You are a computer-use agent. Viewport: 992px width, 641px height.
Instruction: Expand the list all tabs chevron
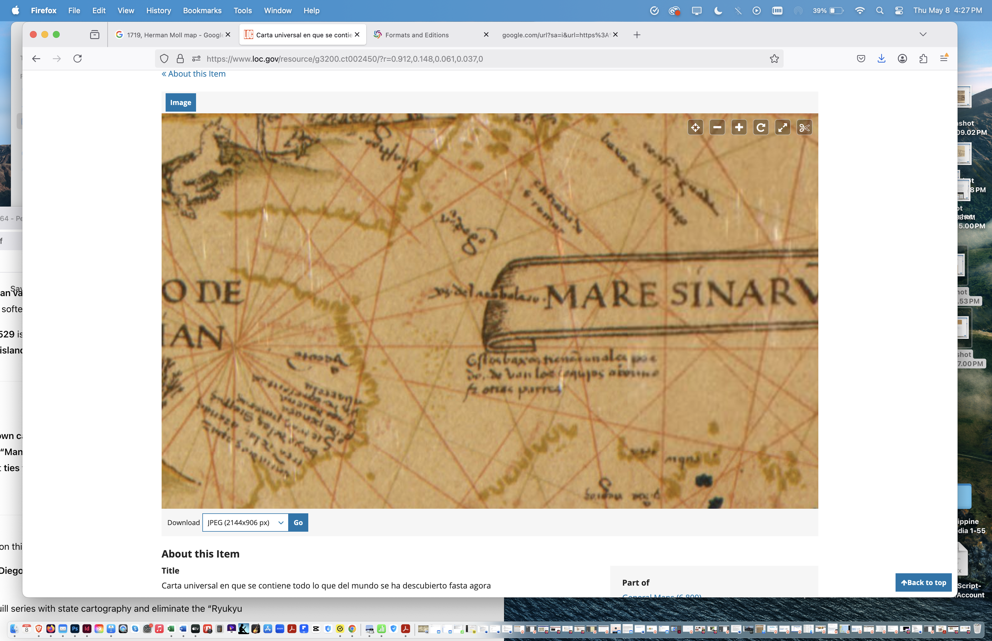923,34
